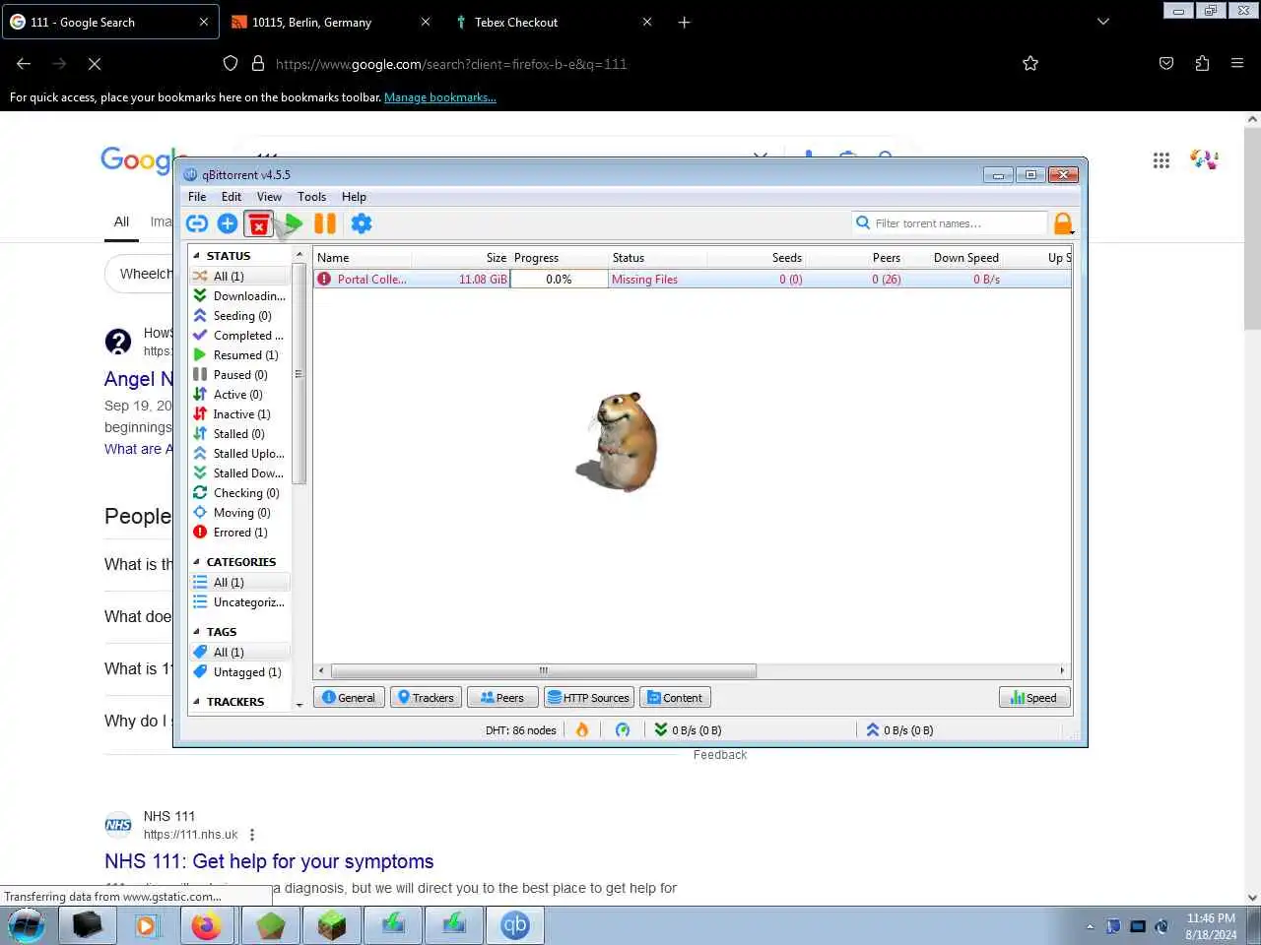Open Google apps grid icon
The width and height of the screenshot is (1261, 945).
[1161, 159]
